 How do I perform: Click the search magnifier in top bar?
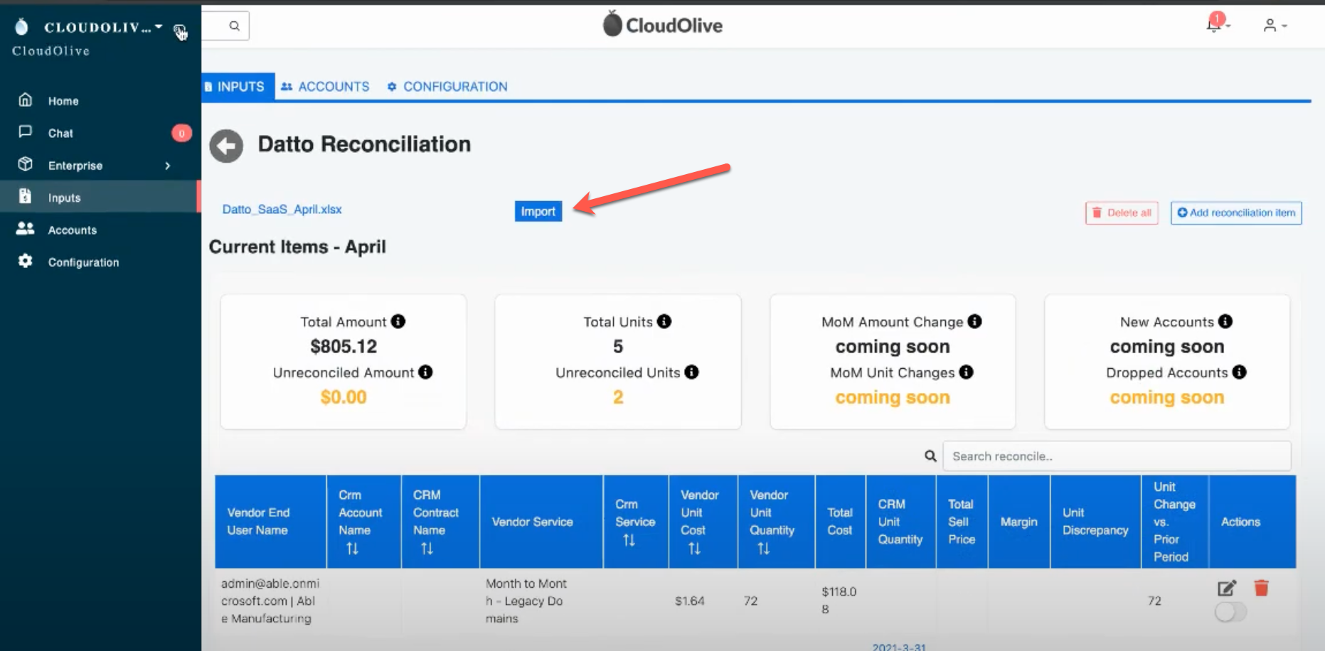(x=234, y=26)
